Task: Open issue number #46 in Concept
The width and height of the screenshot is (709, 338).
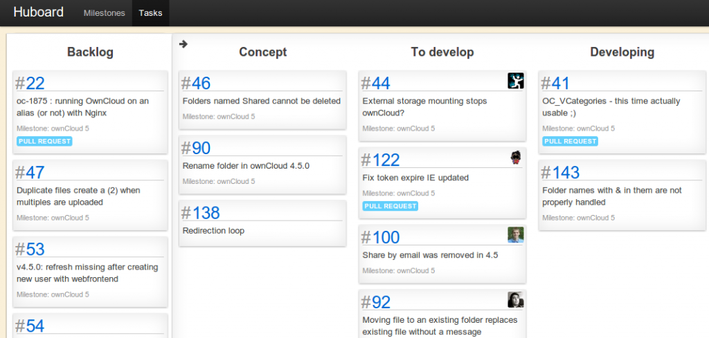Action: pyautogui.click(x=196, y=84)
